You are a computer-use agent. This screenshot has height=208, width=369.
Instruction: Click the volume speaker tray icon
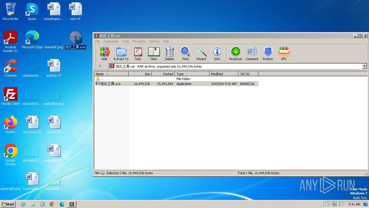(327, 204)
